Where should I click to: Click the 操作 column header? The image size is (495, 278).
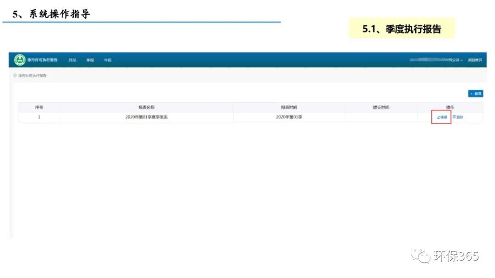pos(450,107)
